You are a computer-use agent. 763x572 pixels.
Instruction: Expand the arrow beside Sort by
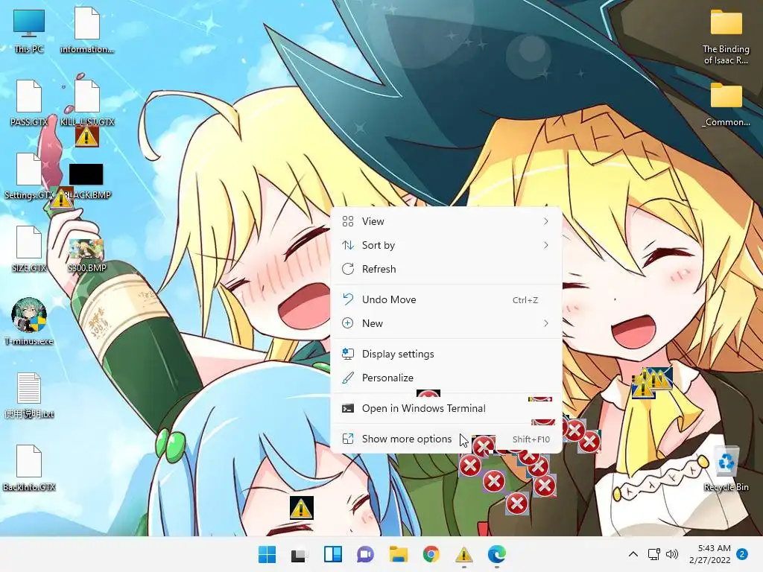(x=546, y=245)
